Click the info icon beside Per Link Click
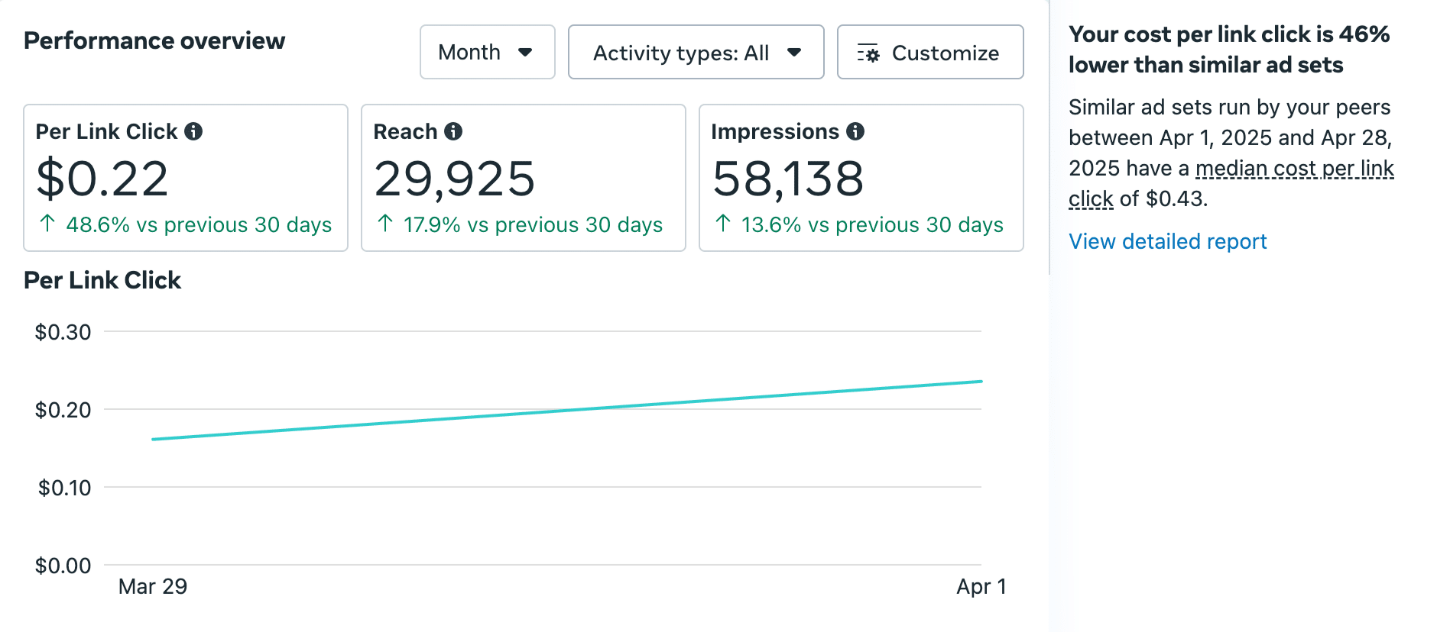Image resolution: width=1437 pixels, height=632 pixels. tap(194, 131)
